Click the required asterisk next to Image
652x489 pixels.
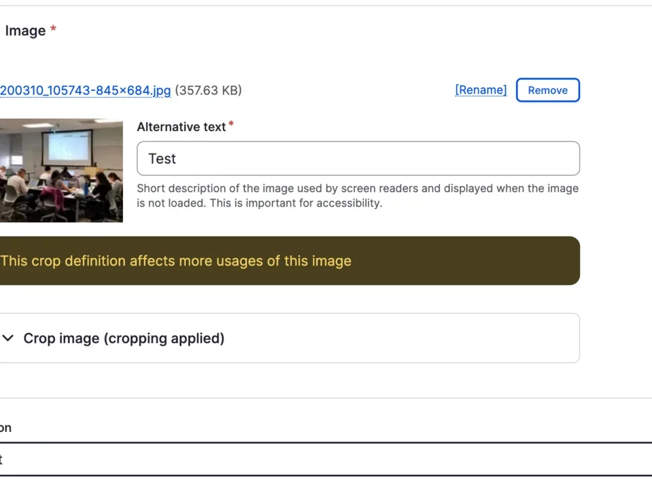[x=53, y=27]
